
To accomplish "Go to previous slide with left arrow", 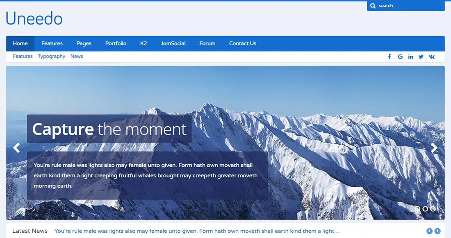I will (x=16, y=148).
